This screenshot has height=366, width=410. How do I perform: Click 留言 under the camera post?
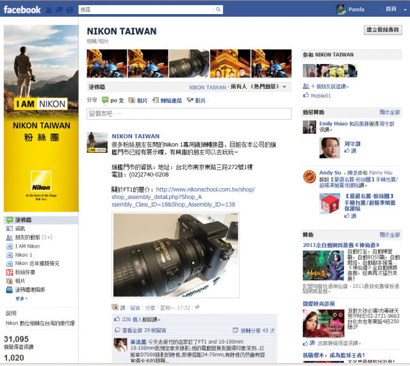pos(135,308)
